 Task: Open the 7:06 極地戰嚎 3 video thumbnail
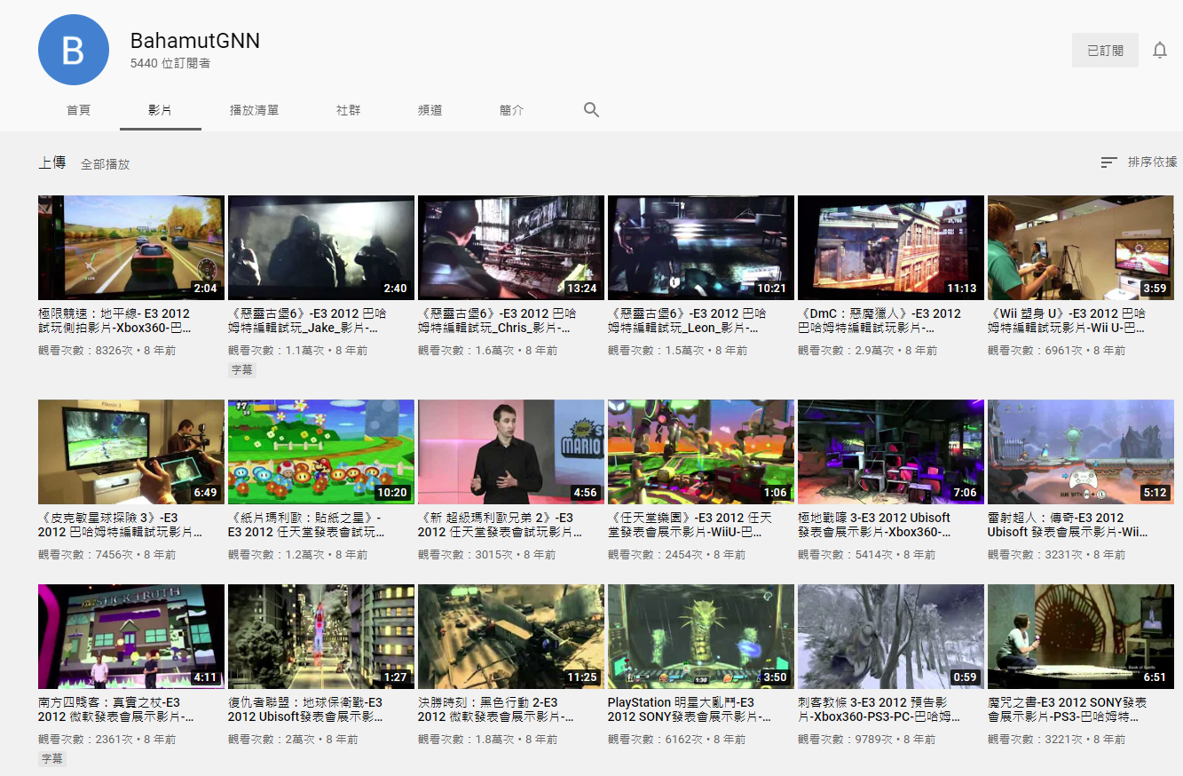(x=891, y=452)
